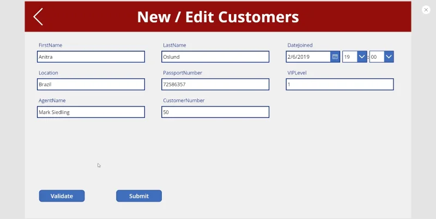This screenshot has width=436, height=219.
Task: Click the New / Edit Customers heading
Action: [x=218, y=17]
